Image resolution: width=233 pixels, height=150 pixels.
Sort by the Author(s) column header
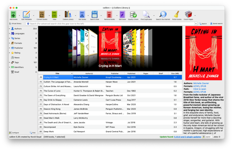pyautogui.click(x=89, y=73)
